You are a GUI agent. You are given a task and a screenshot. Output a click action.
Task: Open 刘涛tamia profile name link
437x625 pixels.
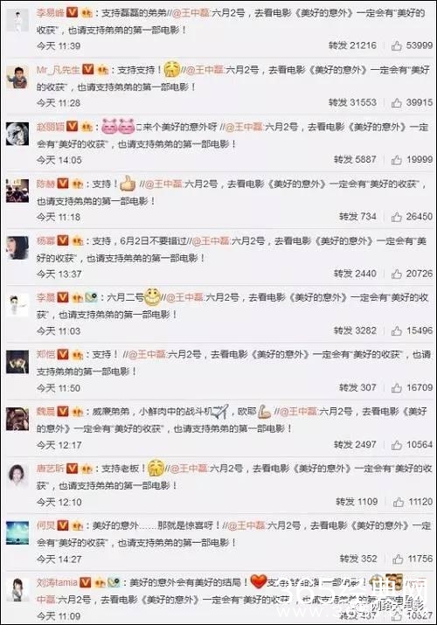point(57,582)
